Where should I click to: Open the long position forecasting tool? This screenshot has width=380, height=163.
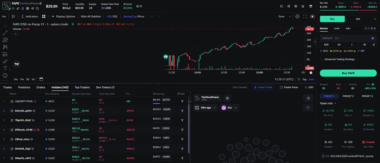point(5,54)
